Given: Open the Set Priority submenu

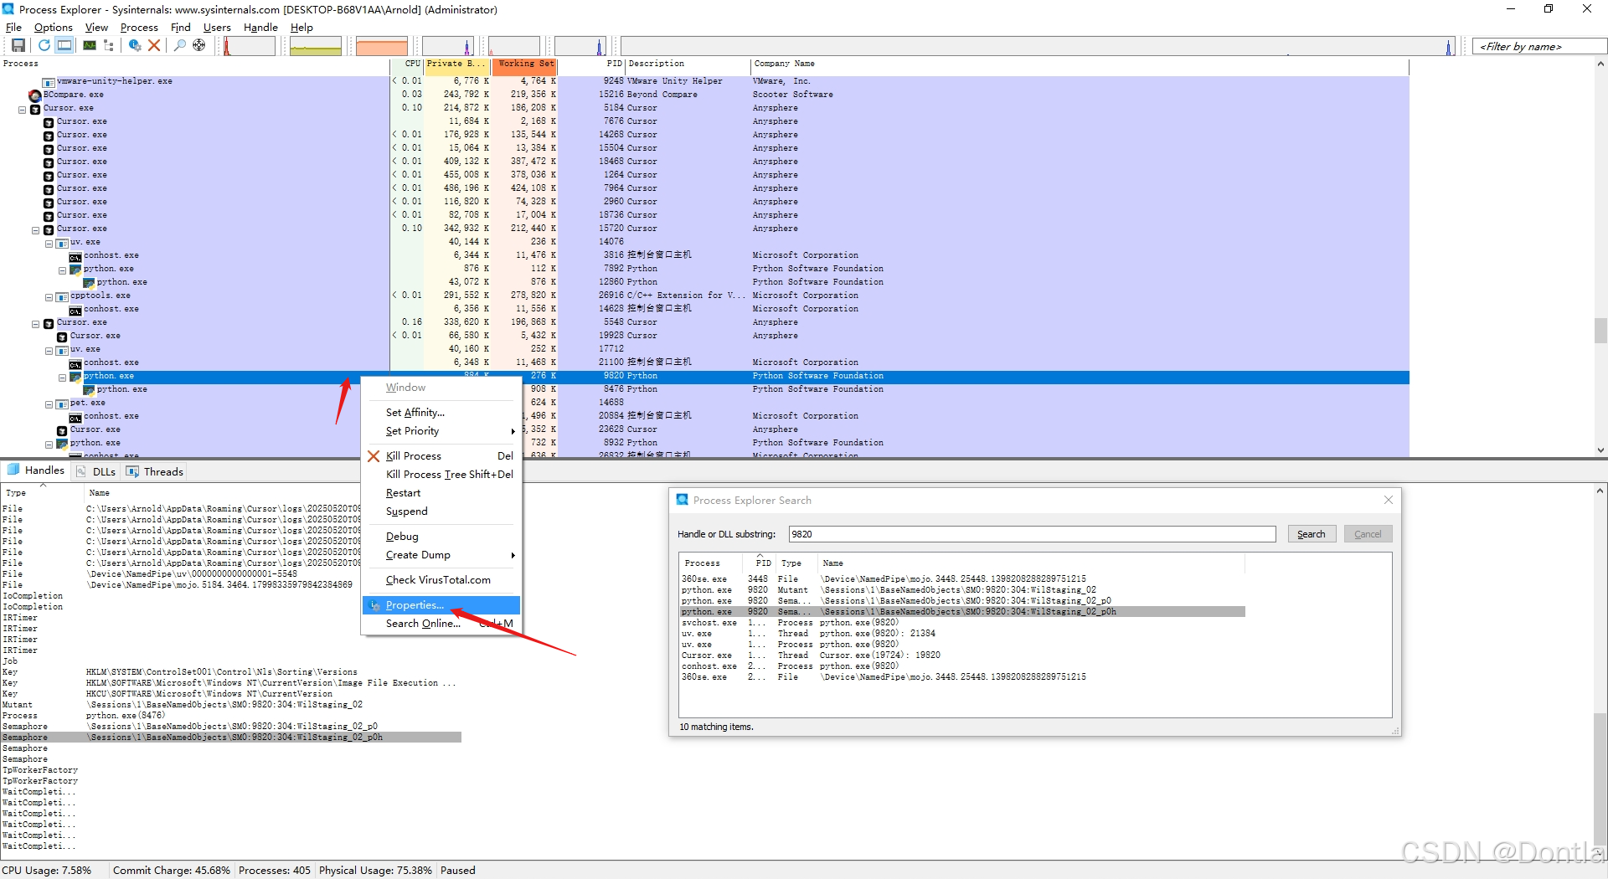Looking at the screenshot, I should click(441, 431).
